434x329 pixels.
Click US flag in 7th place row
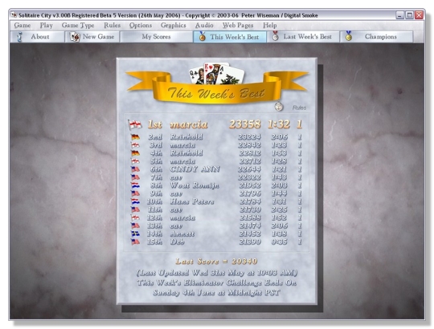[135, 177]
